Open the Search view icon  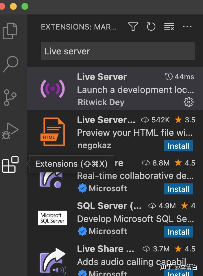pos(11,64)
